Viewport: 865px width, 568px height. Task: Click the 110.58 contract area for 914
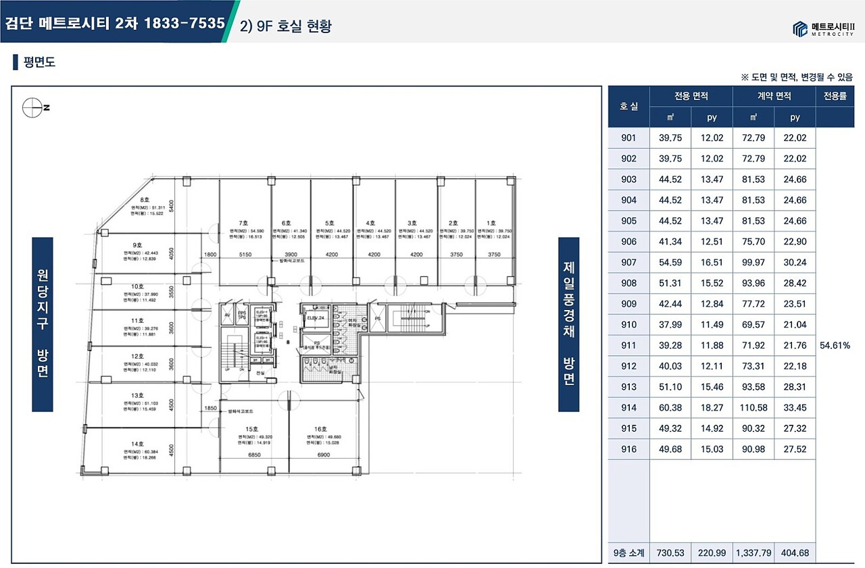tap(753, 408)
